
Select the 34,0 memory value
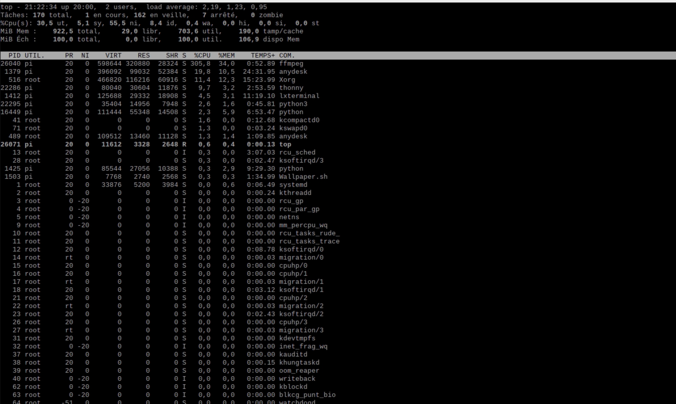point(227,64)
